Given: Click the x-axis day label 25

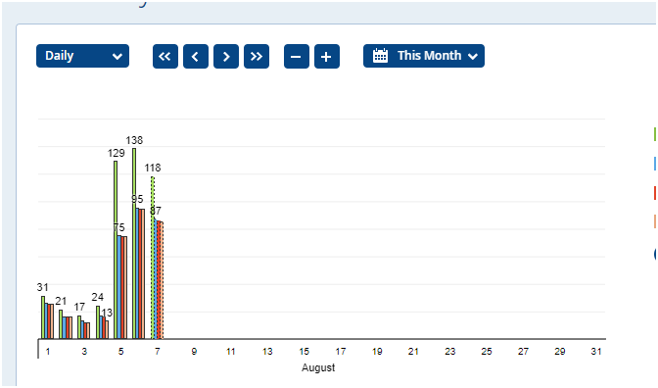Looking at the screenshot, I should click(487, 352).
